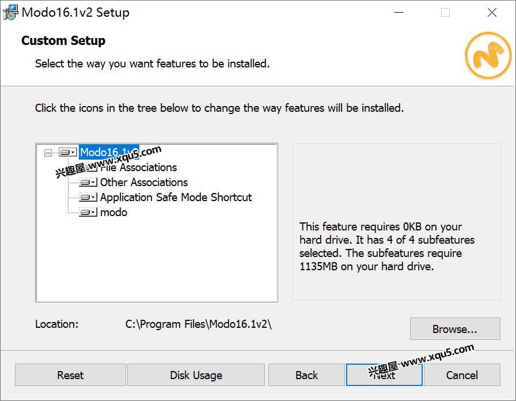The image size is (516, 401).
Task: Click the Reset button
Action: click(x=70, y=375)
